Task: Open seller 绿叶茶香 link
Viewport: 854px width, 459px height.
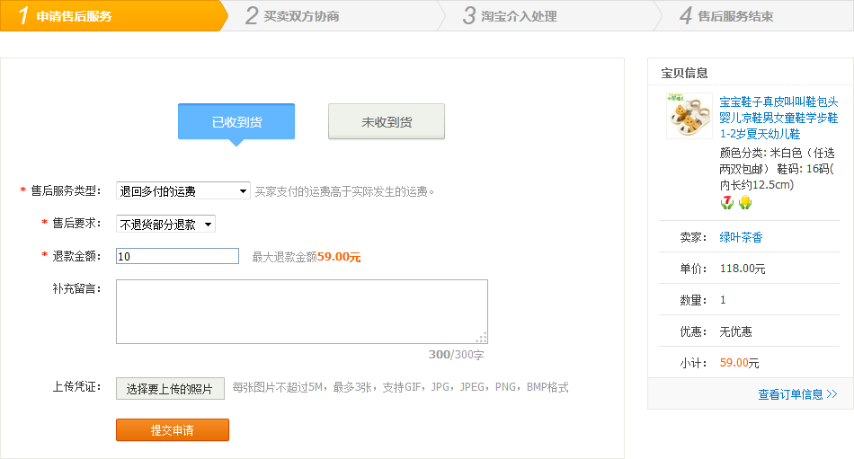Action: 741,237
